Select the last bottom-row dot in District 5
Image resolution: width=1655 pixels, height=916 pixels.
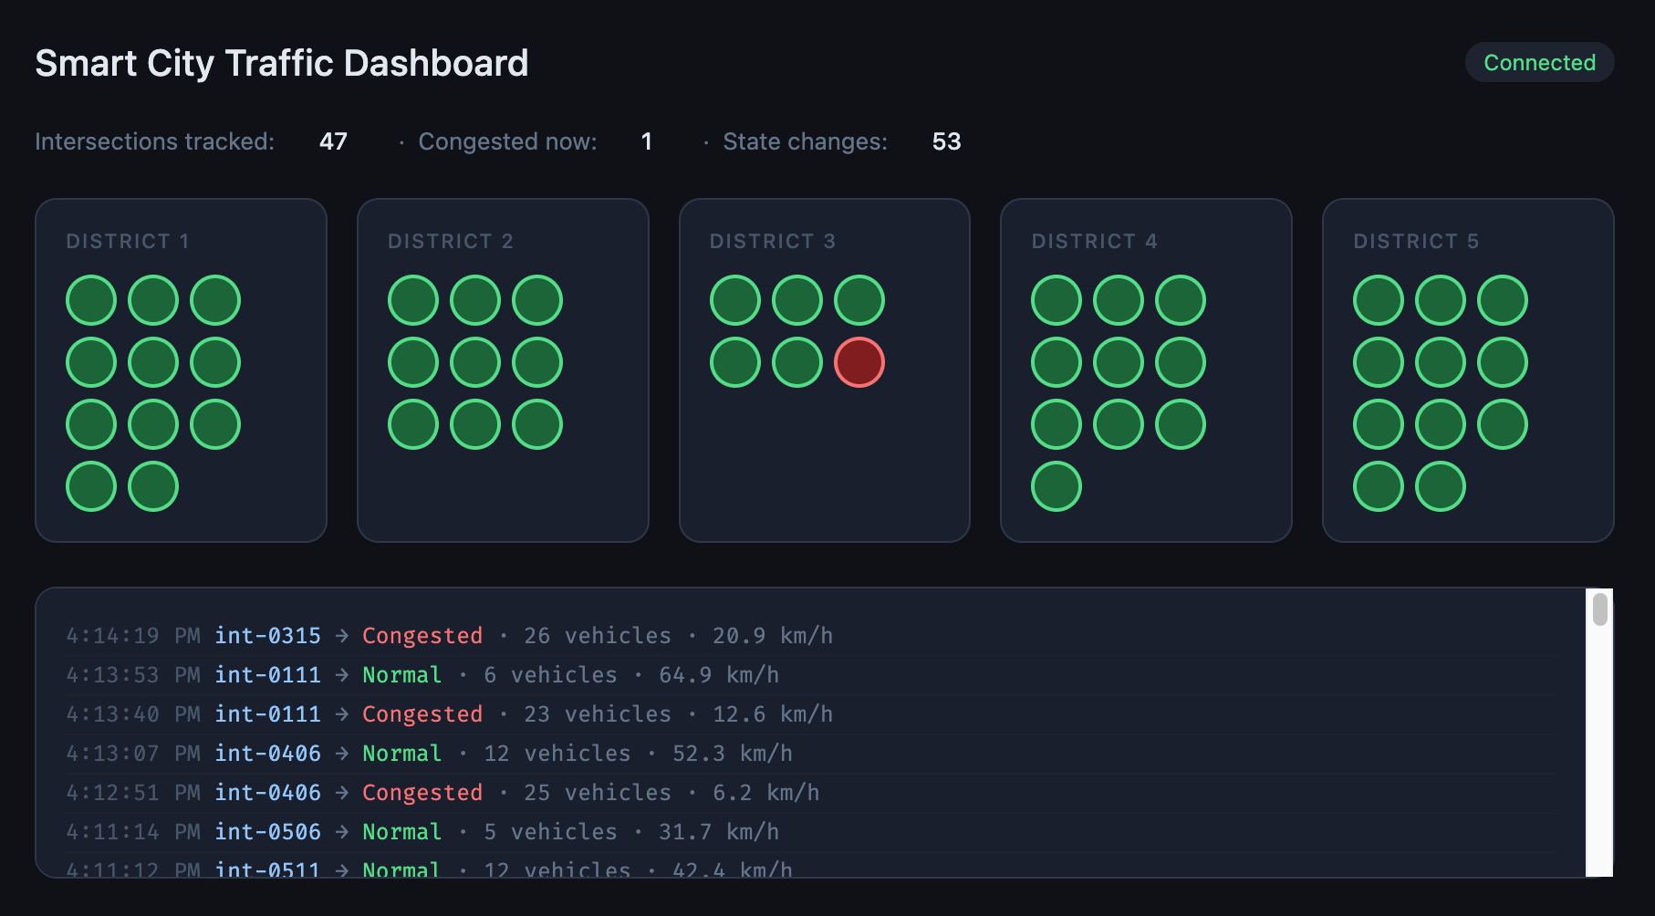[x=1441, y=486]
